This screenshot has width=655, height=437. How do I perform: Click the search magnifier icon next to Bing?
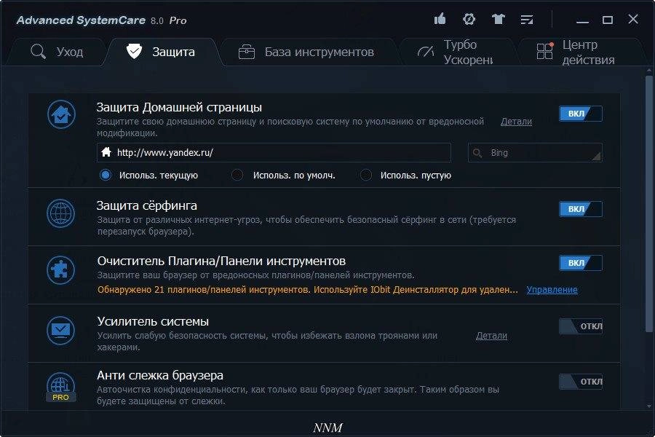click(x=477, y=153)
